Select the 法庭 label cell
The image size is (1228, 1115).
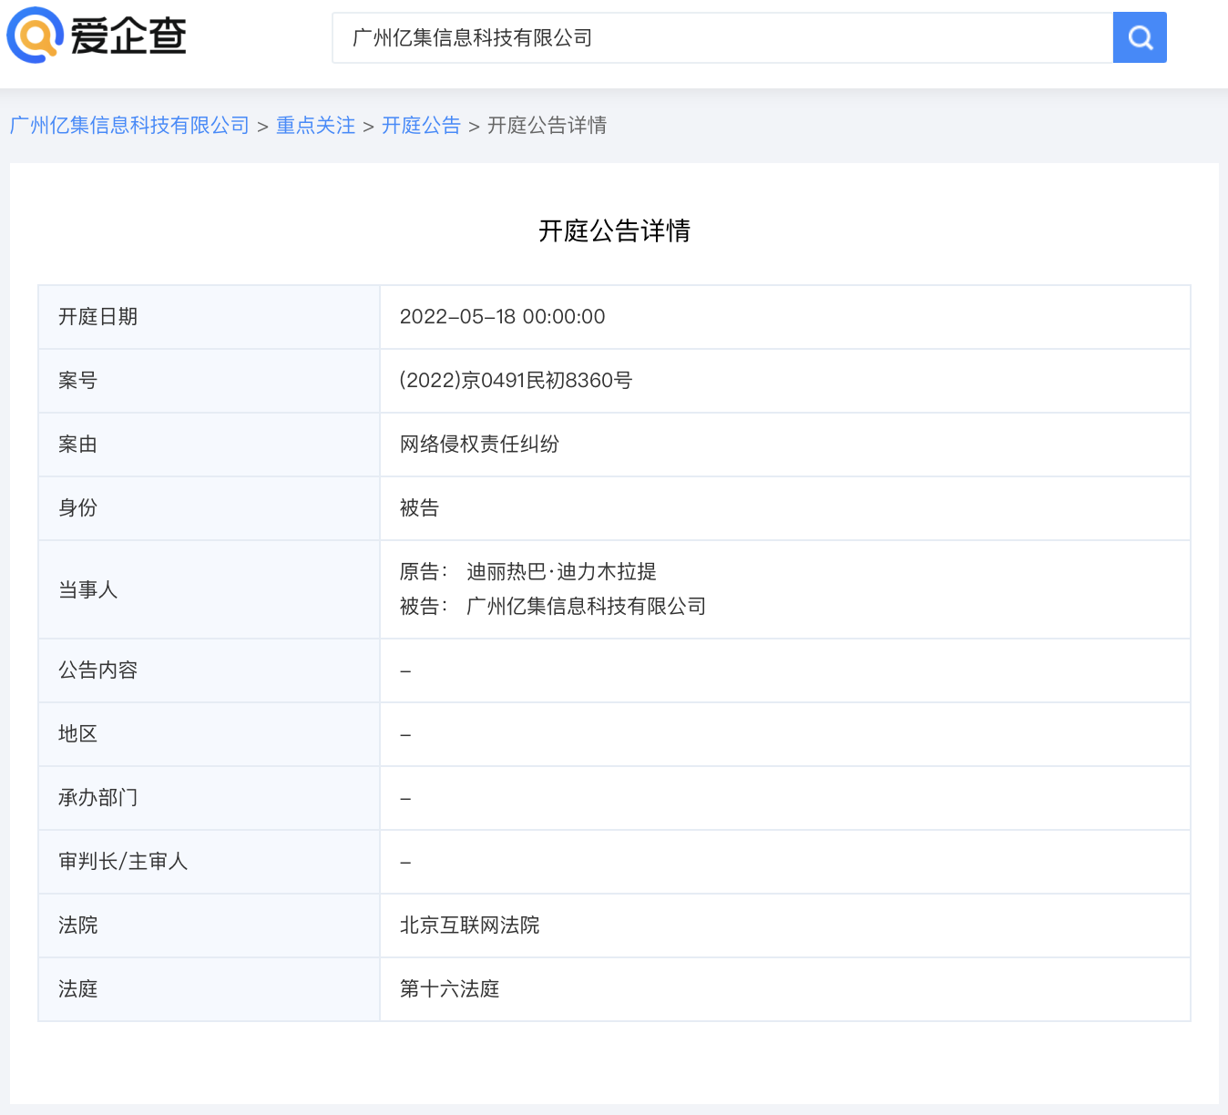tap(209, 989)
